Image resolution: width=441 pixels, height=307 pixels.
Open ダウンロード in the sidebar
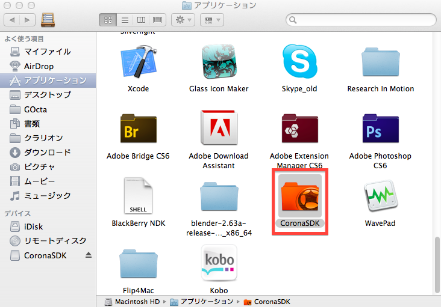[x=48, y=152]
